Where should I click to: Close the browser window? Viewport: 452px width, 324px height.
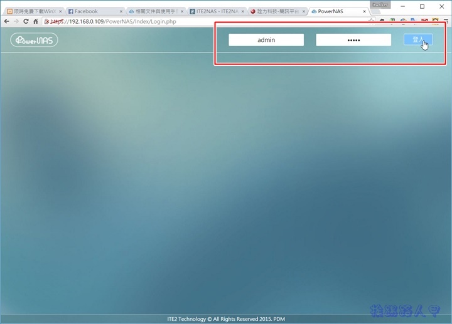(441, 6)
